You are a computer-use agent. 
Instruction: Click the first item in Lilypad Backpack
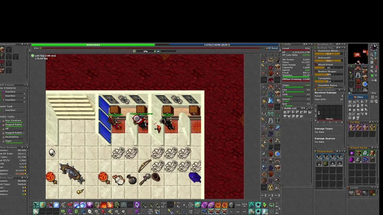tap(319, 157)
